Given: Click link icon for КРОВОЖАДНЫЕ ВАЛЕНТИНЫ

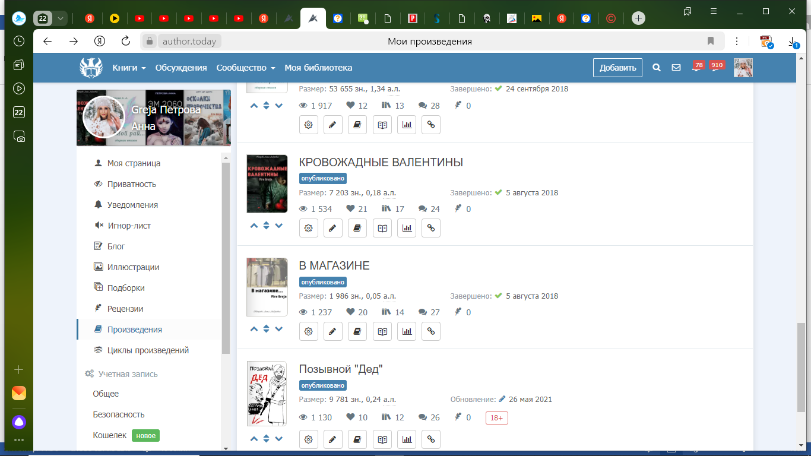Looking at the screenshot, I should (431, 228).
